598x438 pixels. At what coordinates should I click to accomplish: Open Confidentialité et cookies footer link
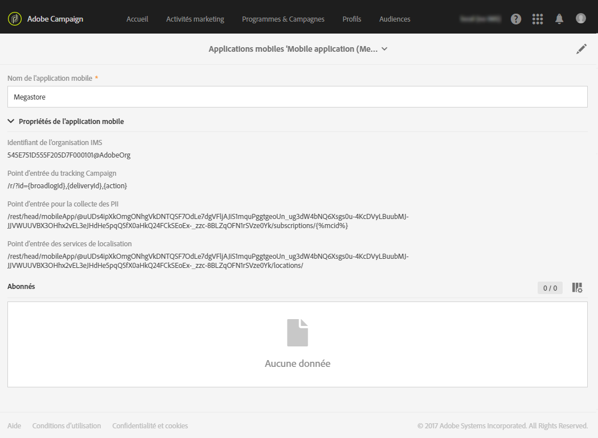[x=150, y=425]
